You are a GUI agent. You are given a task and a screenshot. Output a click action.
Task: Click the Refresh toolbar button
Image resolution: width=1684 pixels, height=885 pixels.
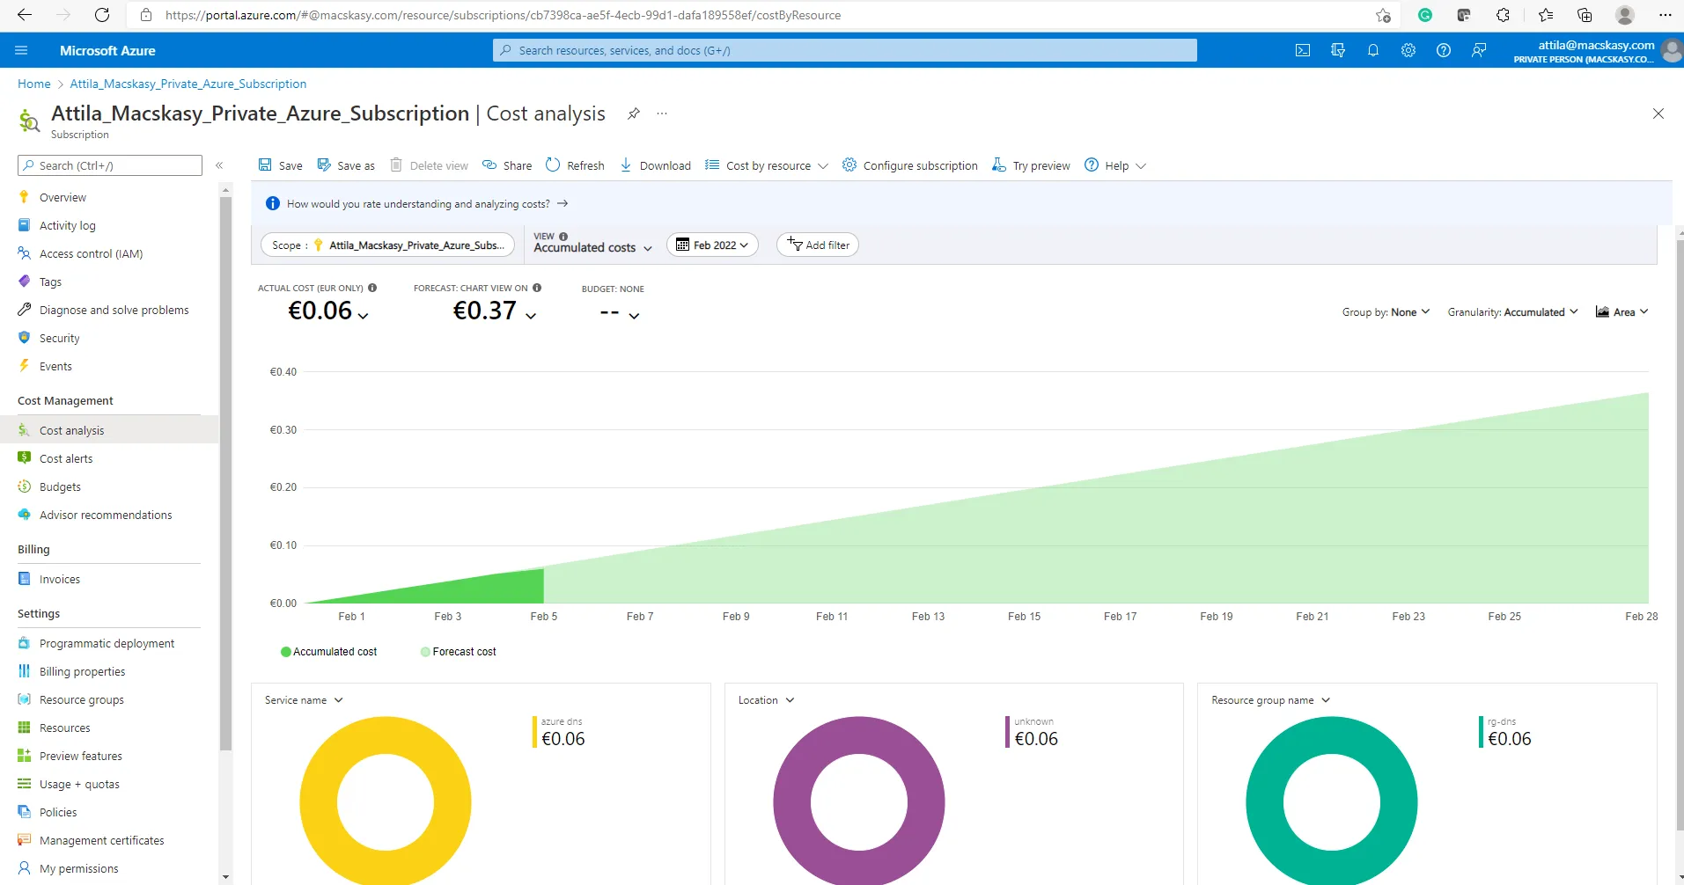click(x=575, y=165)
